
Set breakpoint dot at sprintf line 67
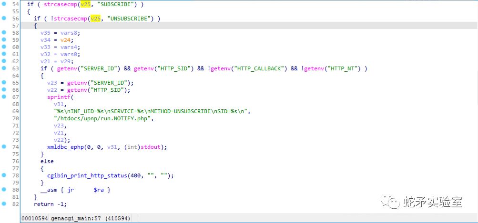pos(4,97)
